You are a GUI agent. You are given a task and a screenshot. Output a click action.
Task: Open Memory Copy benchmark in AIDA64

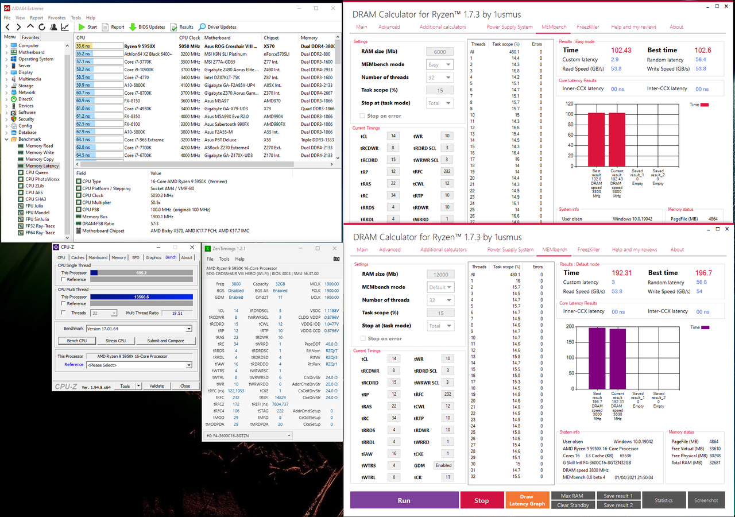pos(39,159)
